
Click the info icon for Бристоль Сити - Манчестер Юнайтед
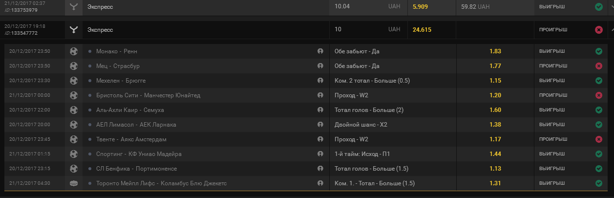(320, 95)
